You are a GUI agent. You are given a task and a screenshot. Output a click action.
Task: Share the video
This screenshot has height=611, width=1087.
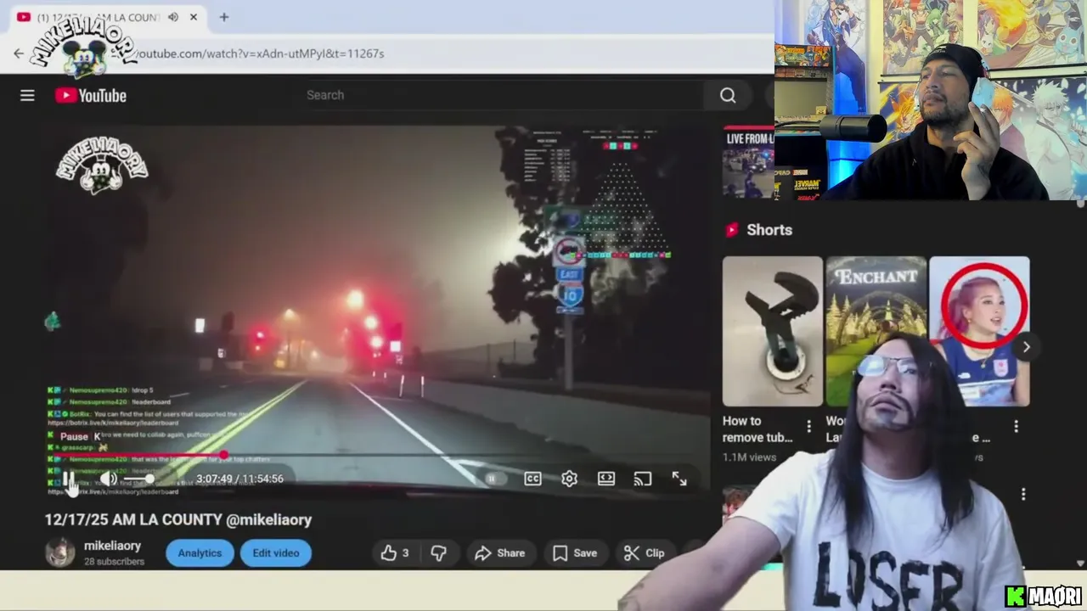[500, 553]
